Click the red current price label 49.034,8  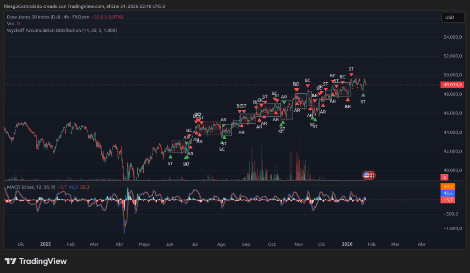pyautogui.click(x=453, y=85)
